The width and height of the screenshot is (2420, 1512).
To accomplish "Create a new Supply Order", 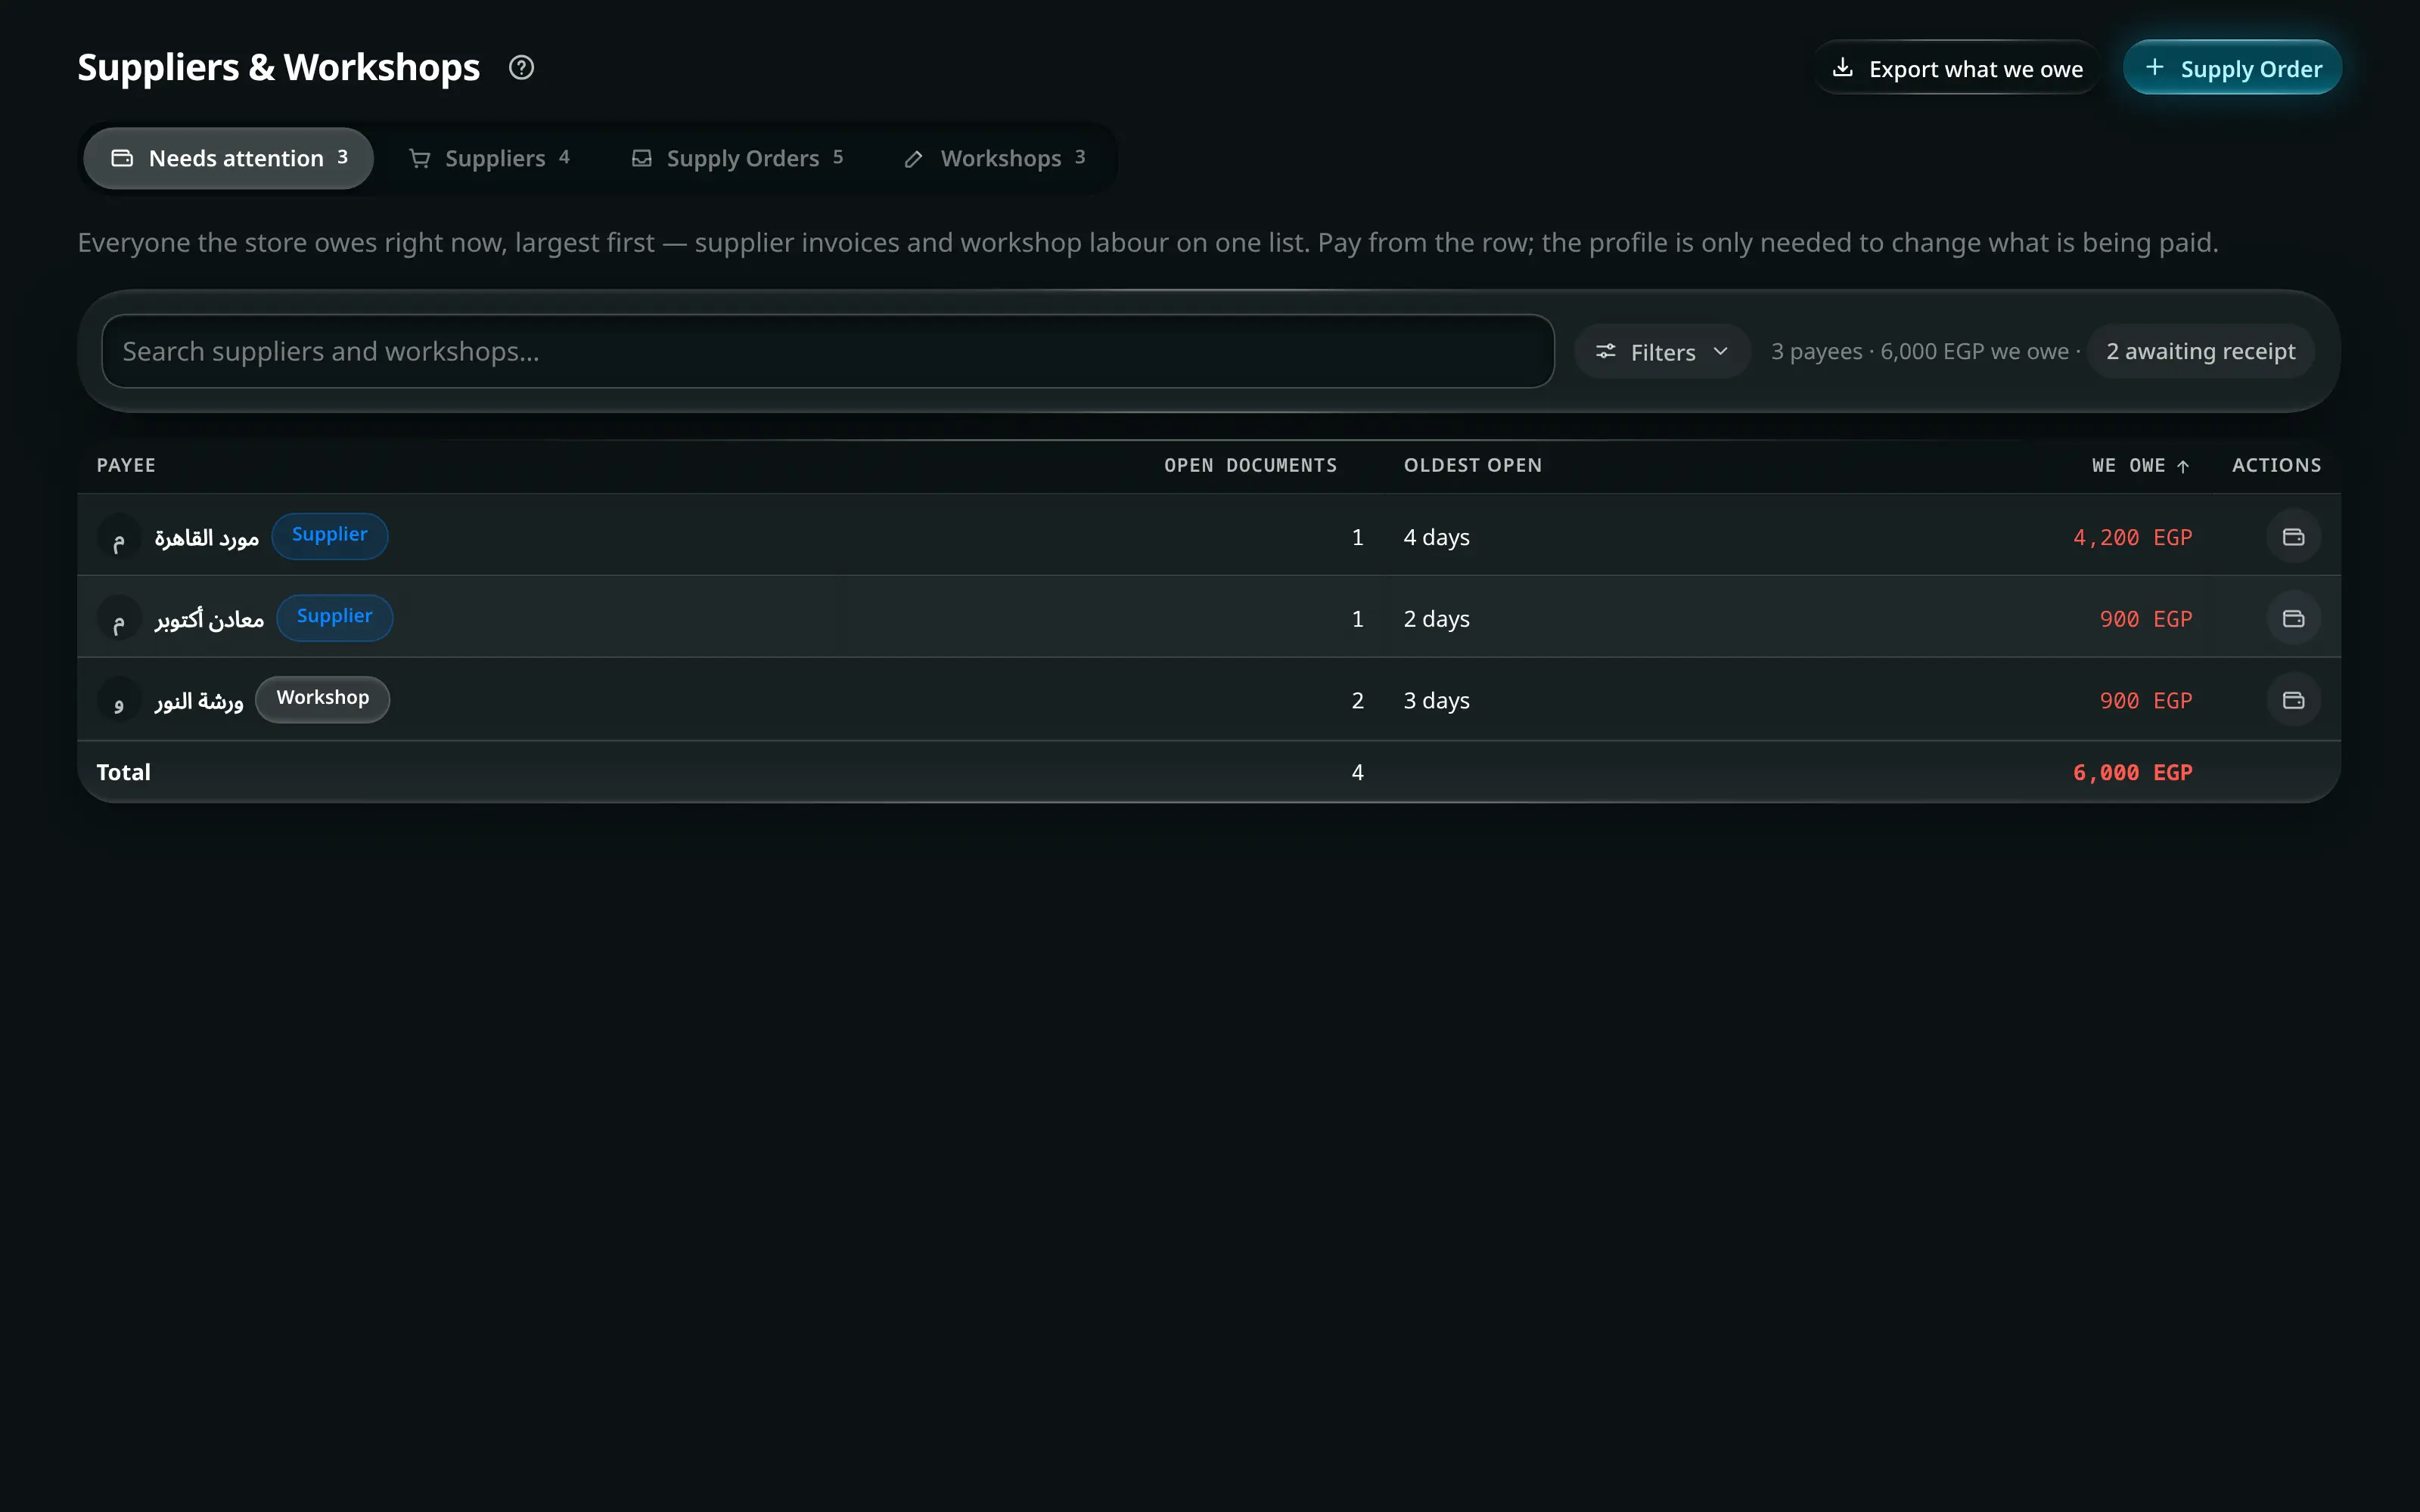I will 2231,68.
